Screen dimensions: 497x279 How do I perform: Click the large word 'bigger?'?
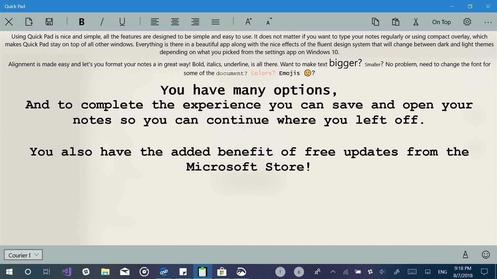(x=345, y=63)
